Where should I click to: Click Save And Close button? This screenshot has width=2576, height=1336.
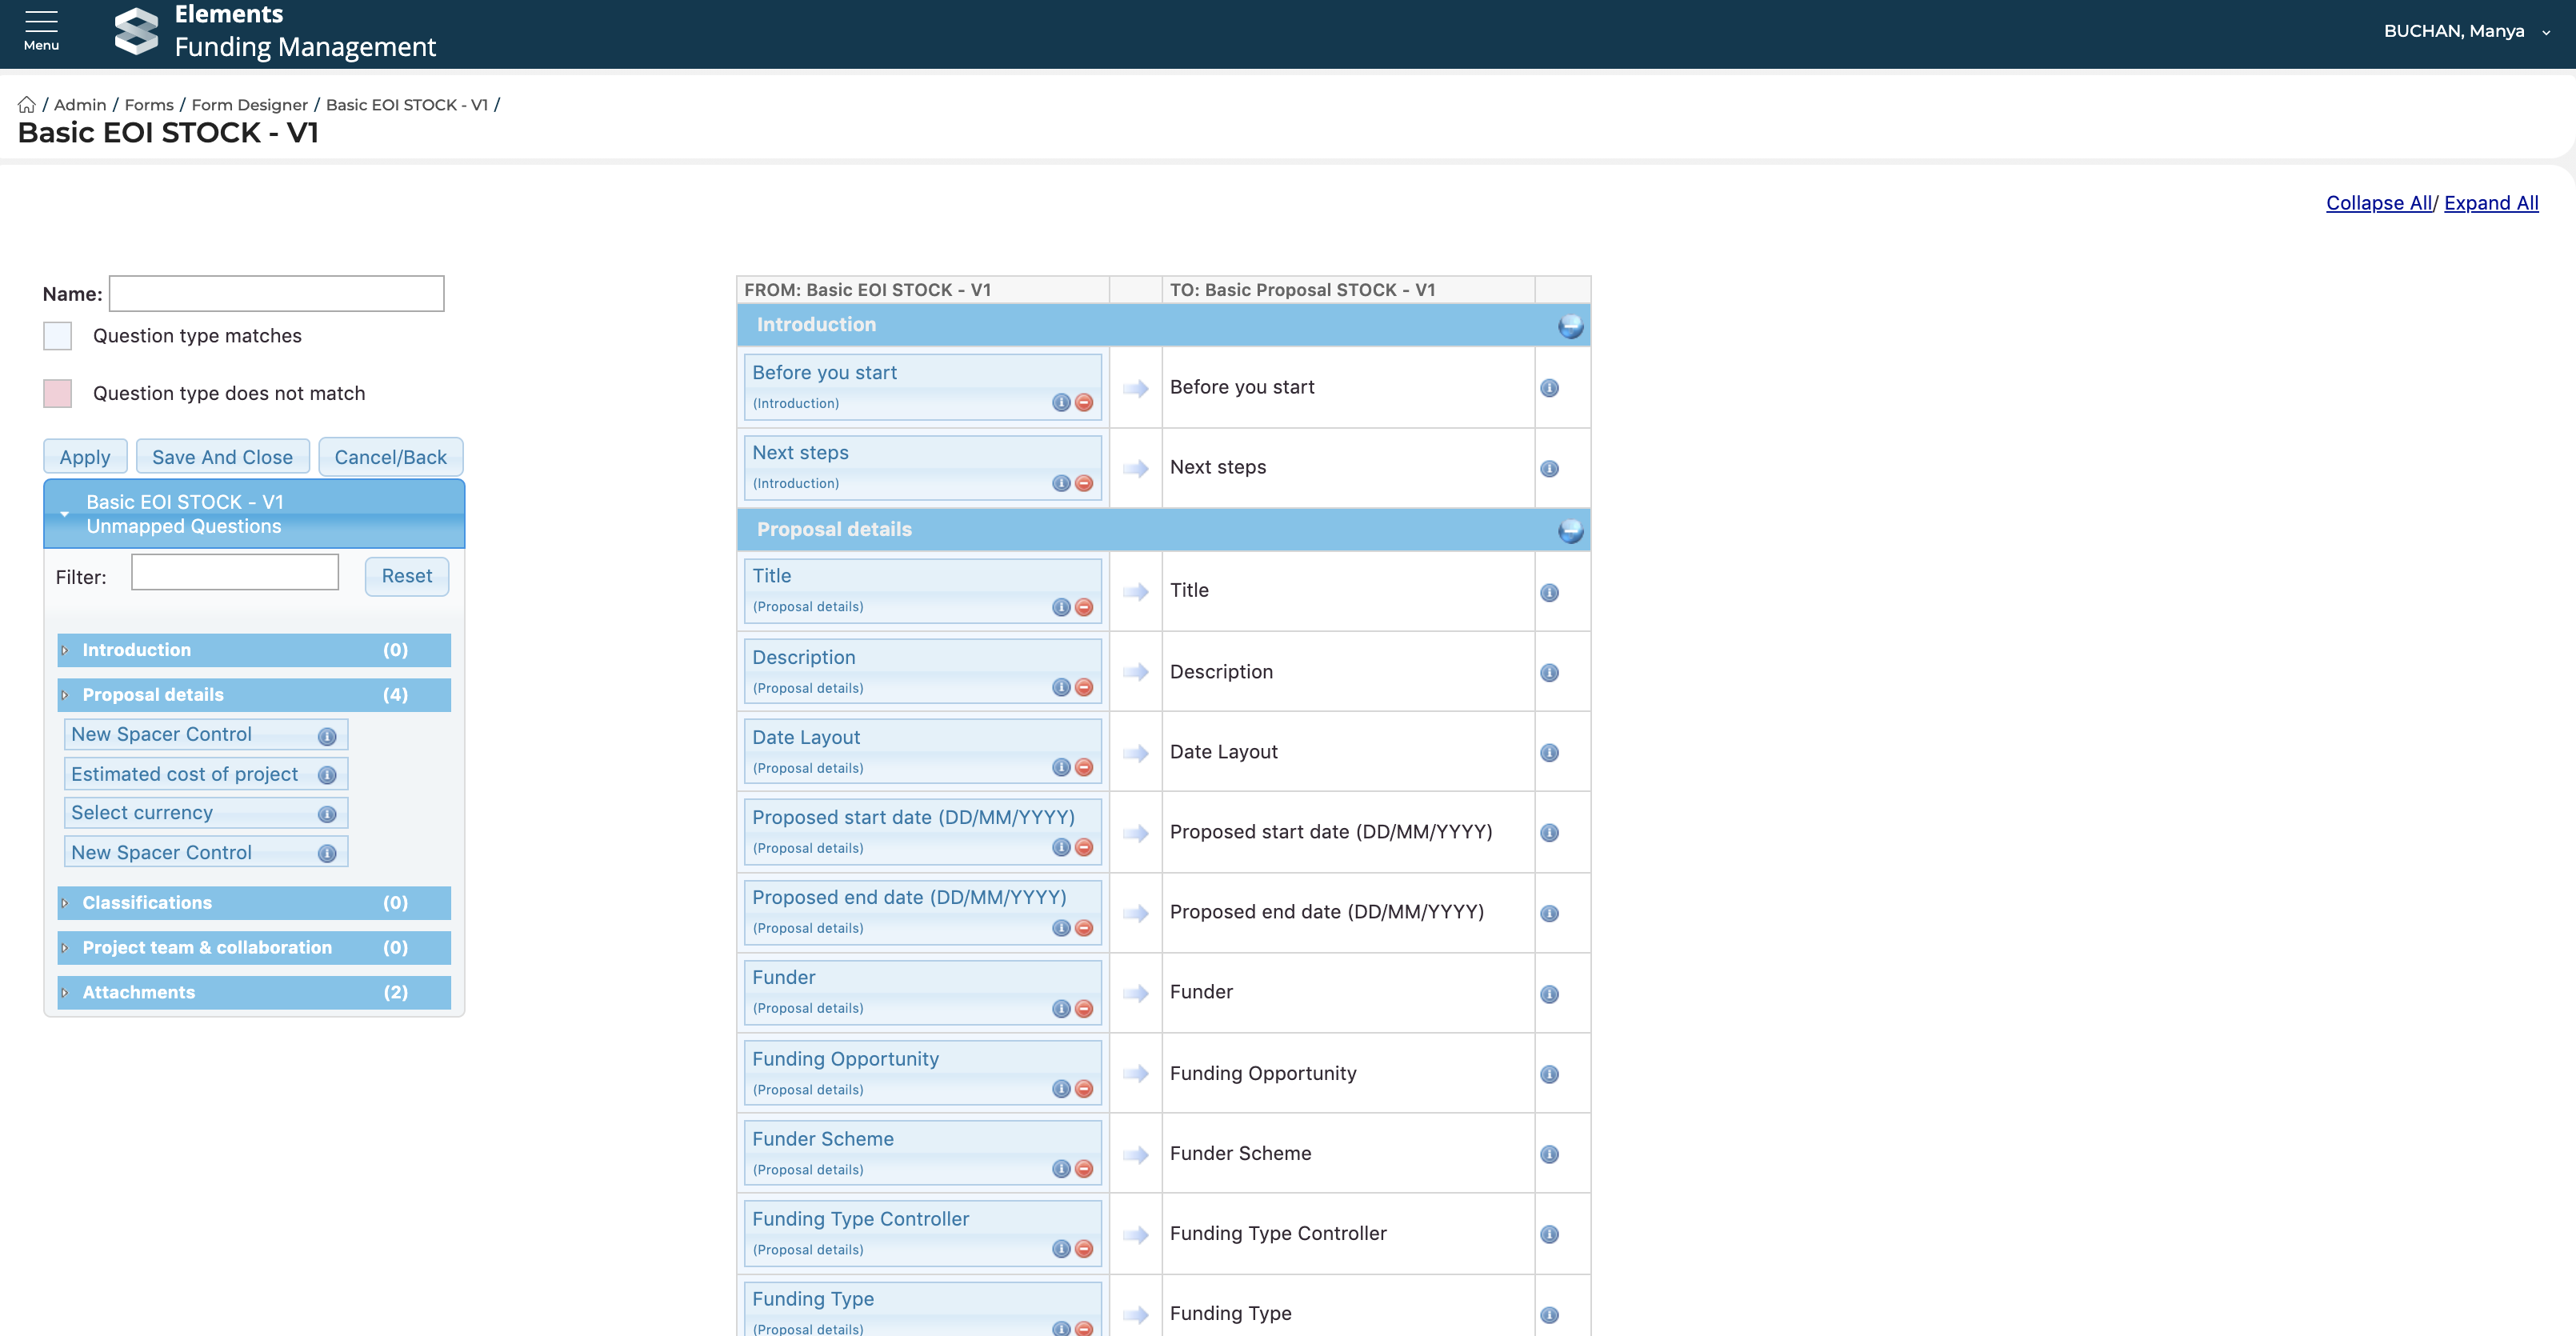tap(222, 457)
